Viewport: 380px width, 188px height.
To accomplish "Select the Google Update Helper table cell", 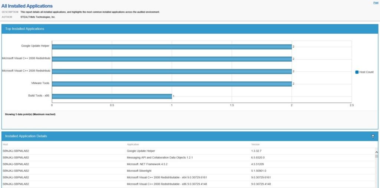I will (x=141, y=151).
